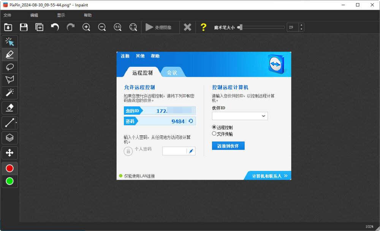Select the highlighter marker tool
Screen dimensions: 380x231
[x=9, y=54]
